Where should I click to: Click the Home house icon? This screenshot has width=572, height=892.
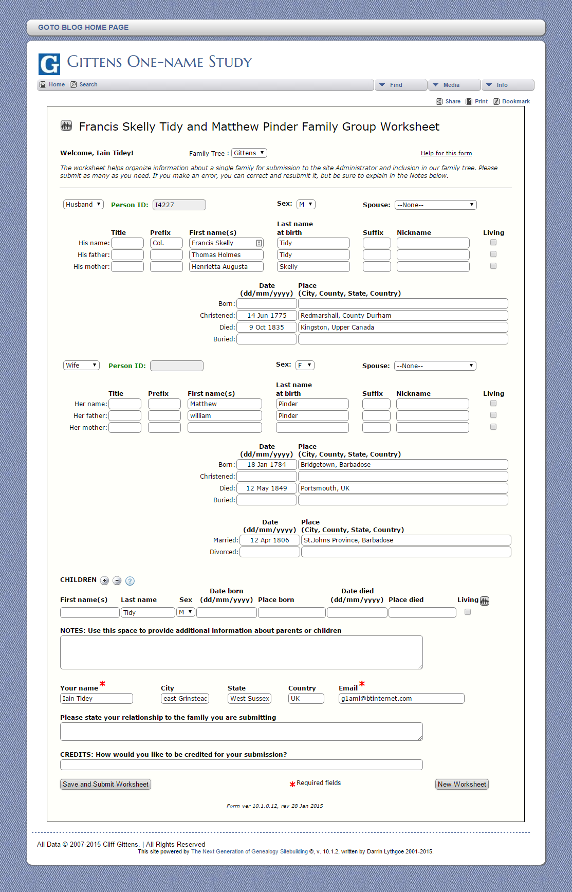(43, 85)
